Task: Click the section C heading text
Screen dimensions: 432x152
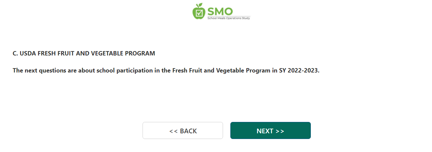Action: [84, 53]
